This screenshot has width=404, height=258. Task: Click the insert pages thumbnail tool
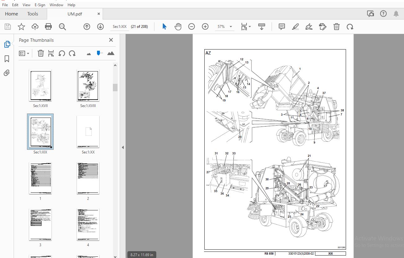point(51,53)
